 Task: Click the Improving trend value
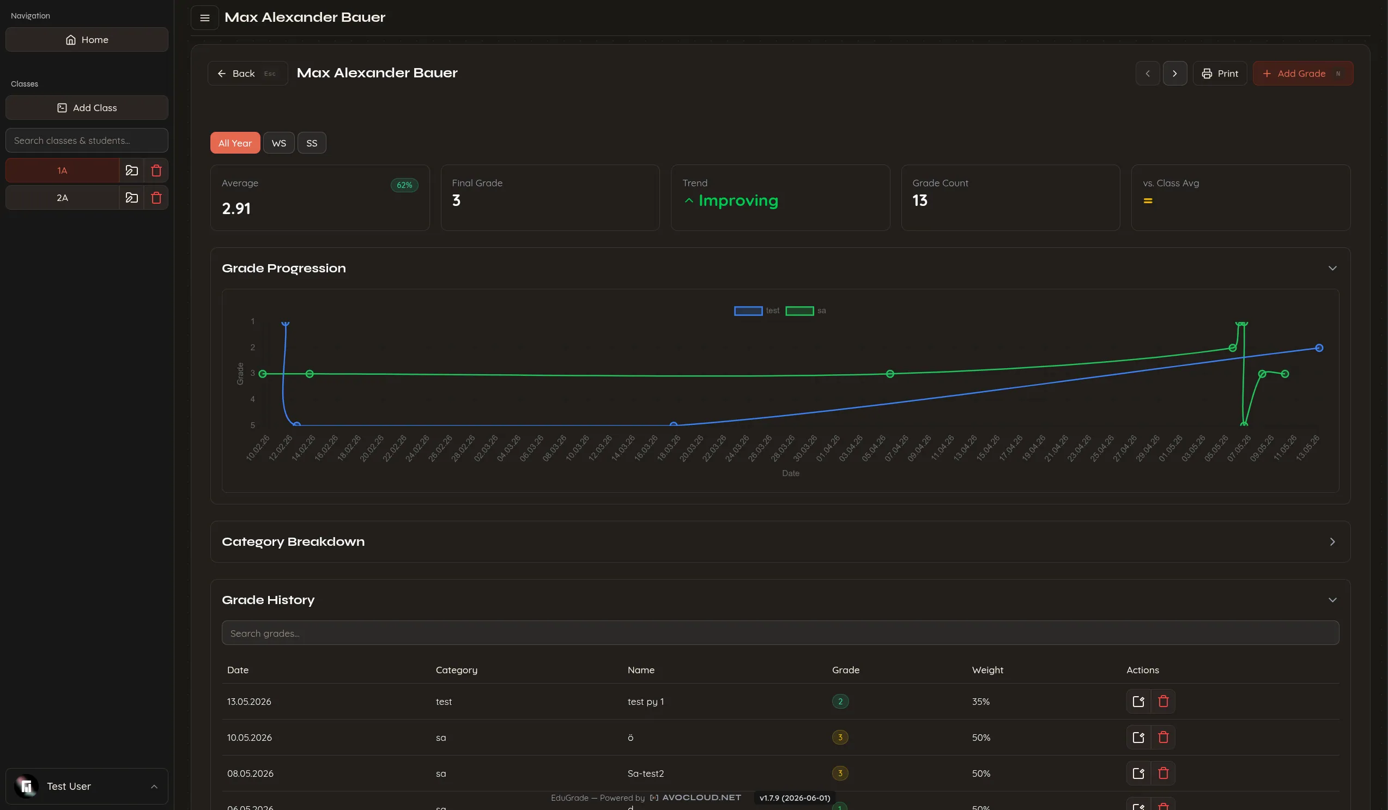(x=731, y=200)
